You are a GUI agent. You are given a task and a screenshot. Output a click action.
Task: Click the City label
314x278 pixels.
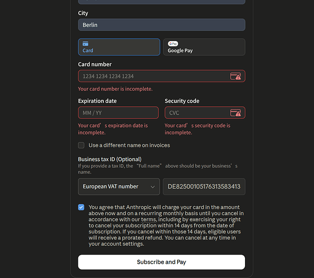83,13
